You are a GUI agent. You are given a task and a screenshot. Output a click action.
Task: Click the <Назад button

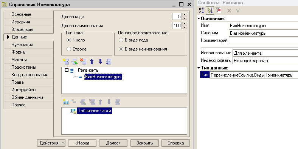(x=82, y=143)
